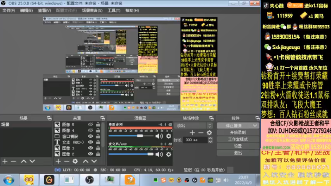Screen dimensions: 331x186
Task: Open the 编辑(E) menu
Action: pos(26,10)
